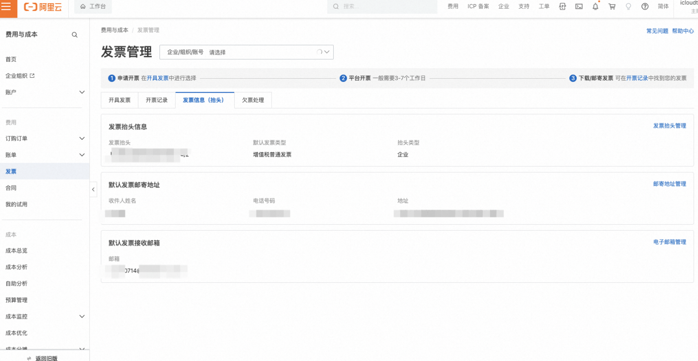Click the lightbulb icon in top bar
This screenshot has height=361, width=698.
pyautogui.click(x=628, y=6)
